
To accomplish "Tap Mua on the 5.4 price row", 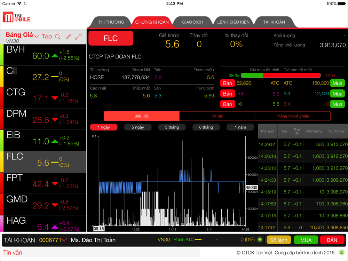I will pyautogui.click(x=337, y=104).
